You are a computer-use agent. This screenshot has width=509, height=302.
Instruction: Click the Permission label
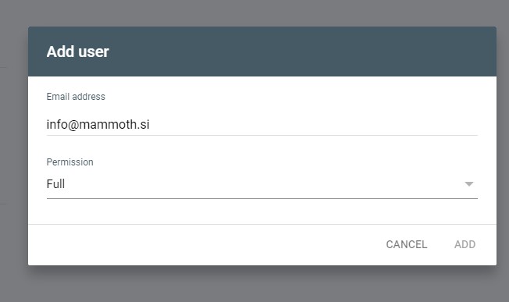click(x=69, y=162)
